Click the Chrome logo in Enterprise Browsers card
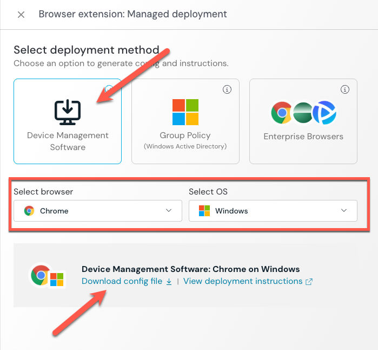The height and width of the screenshot is (350, 378). point(281,113)
